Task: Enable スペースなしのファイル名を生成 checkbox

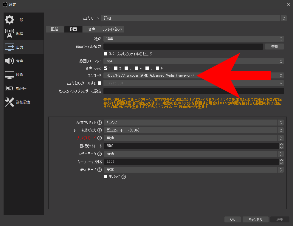Action: point(106,54)
